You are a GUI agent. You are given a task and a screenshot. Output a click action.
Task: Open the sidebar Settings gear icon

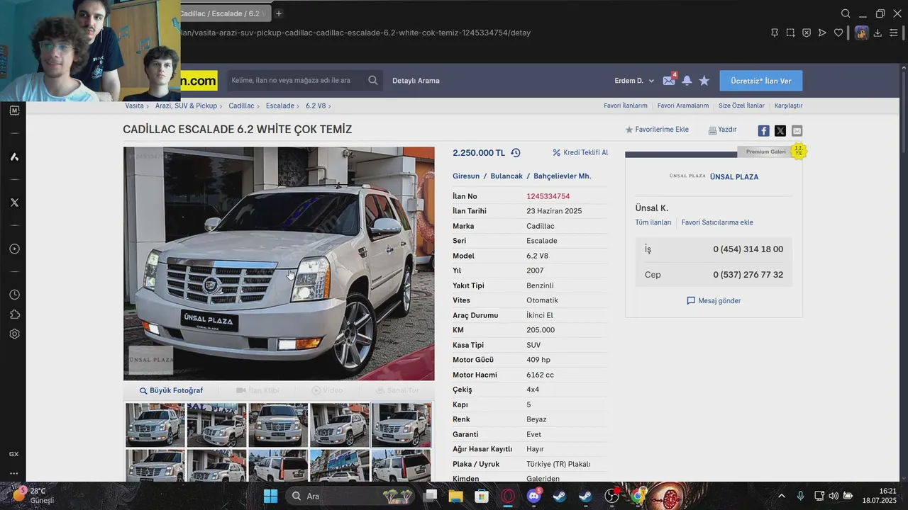point(14,334)
